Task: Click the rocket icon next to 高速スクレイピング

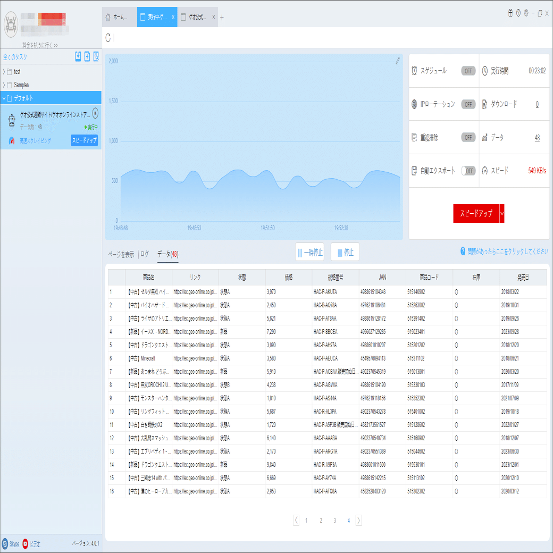Action: click(12, 140)
